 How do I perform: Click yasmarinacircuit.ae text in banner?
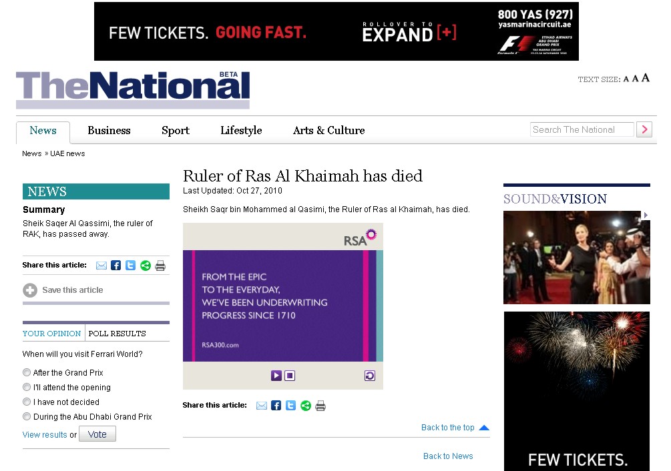click(x=535, y=25)
